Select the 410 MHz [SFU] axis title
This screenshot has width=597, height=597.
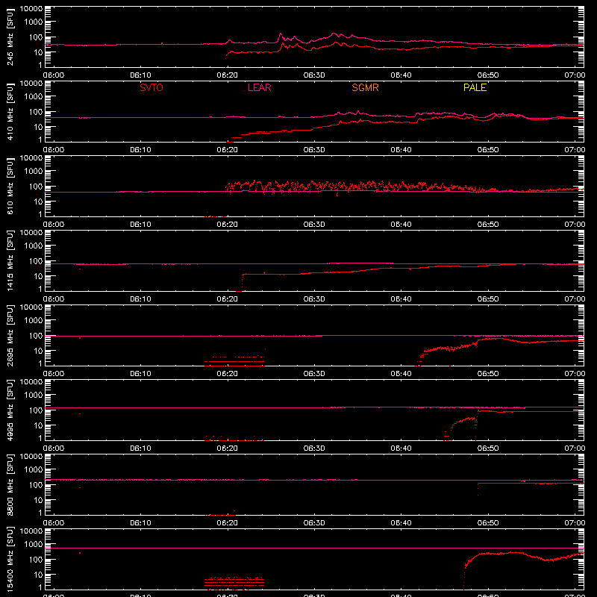10,111
